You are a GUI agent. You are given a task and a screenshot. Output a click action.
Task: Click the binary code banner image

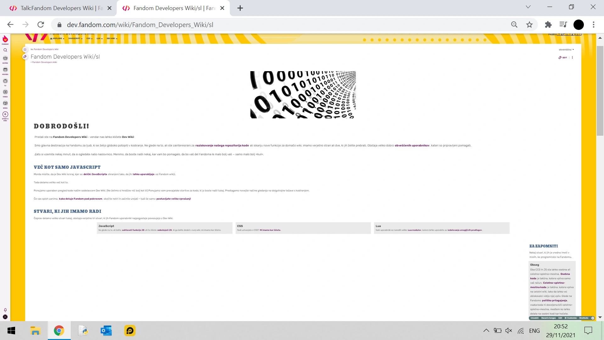303,94
